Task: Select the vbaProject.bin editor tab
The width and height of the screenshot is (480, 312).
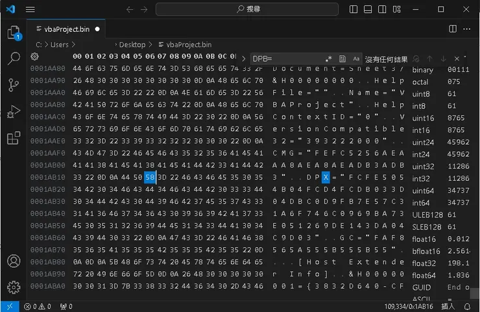Action: tap(66, 29)
